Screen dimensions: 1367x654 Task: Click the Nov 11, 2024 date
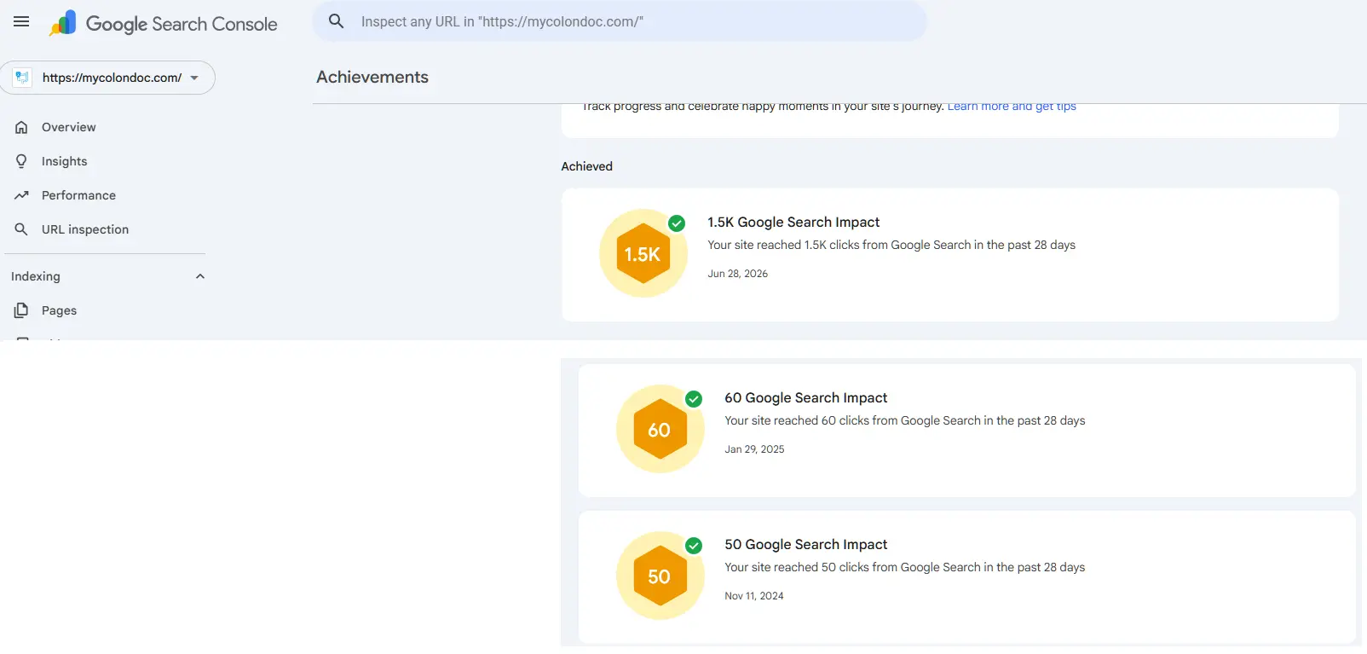pyautogui.click(x=754, y=596)
